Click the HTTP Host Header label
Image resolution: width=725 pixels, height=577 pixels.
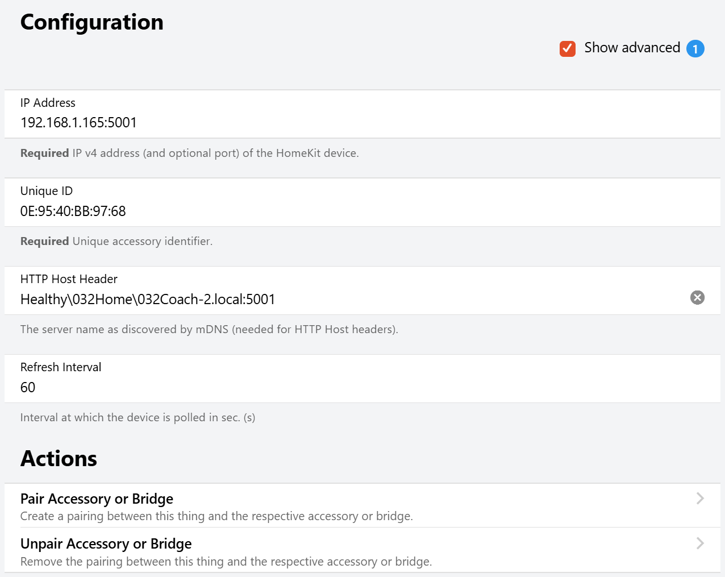69,279
